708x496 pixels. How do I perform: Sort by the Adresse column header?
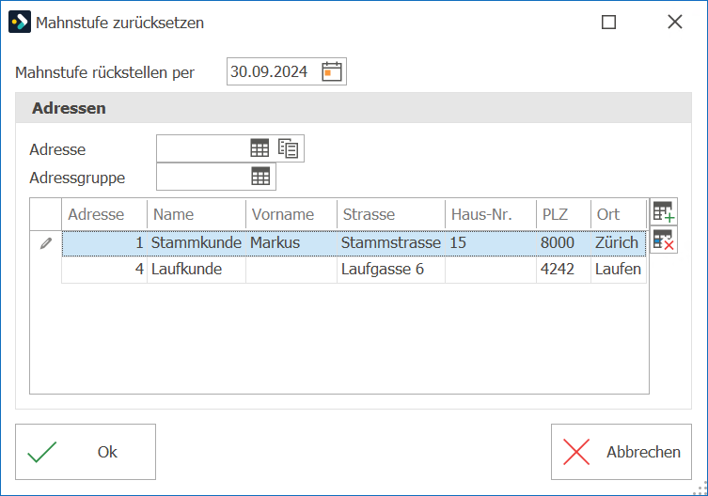pyautogui.click(x=104, y=214)
